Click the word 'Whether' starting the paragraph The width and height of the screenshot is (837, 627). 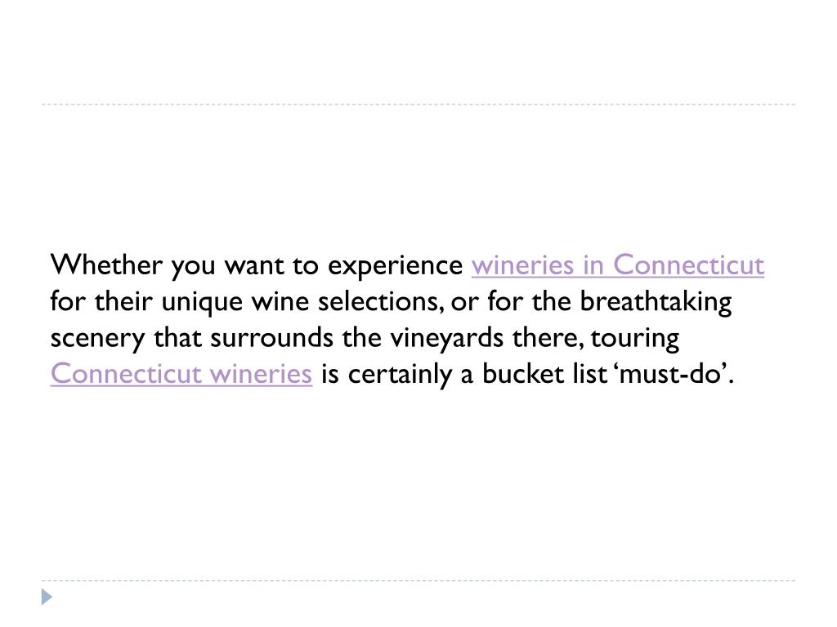106,265
